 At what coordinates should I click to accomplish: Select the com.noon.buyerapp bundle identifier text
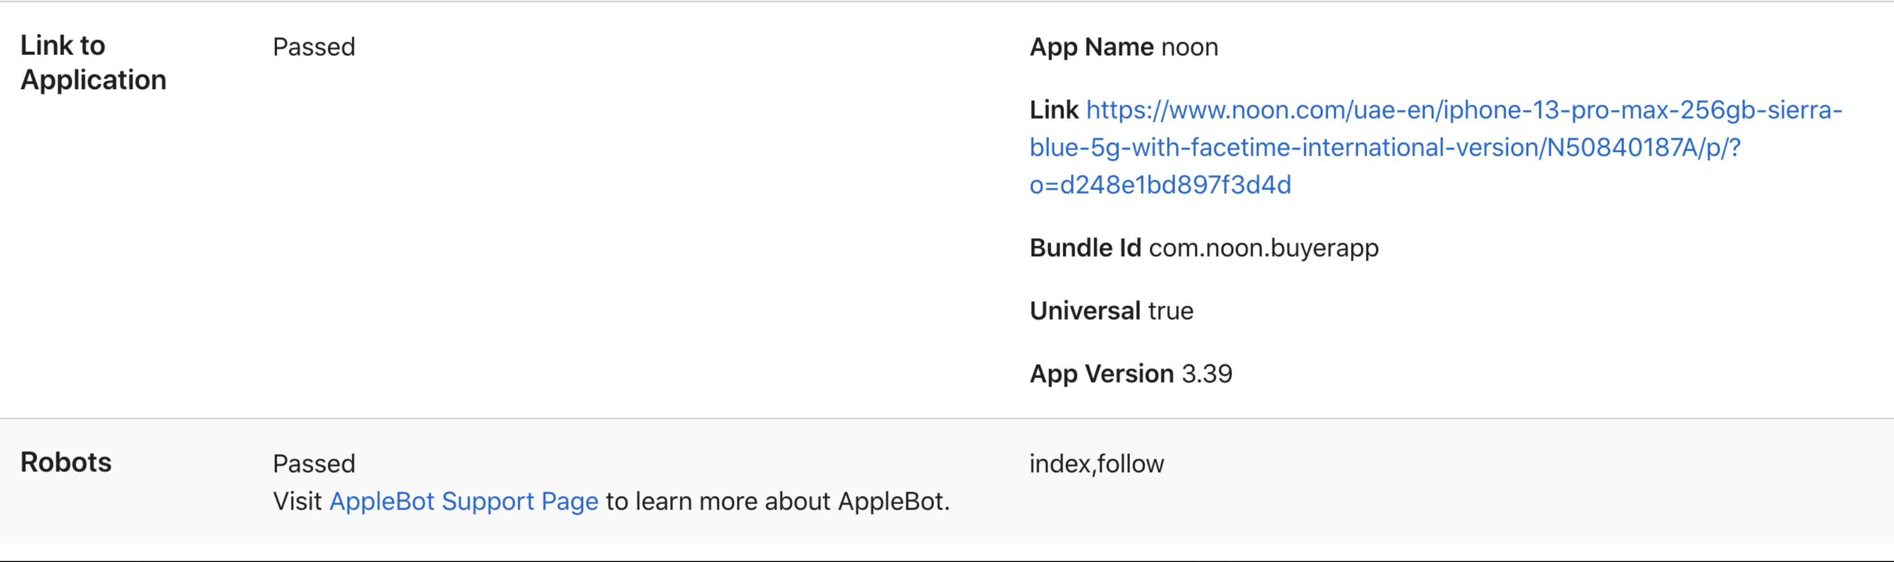[1263, 248]
